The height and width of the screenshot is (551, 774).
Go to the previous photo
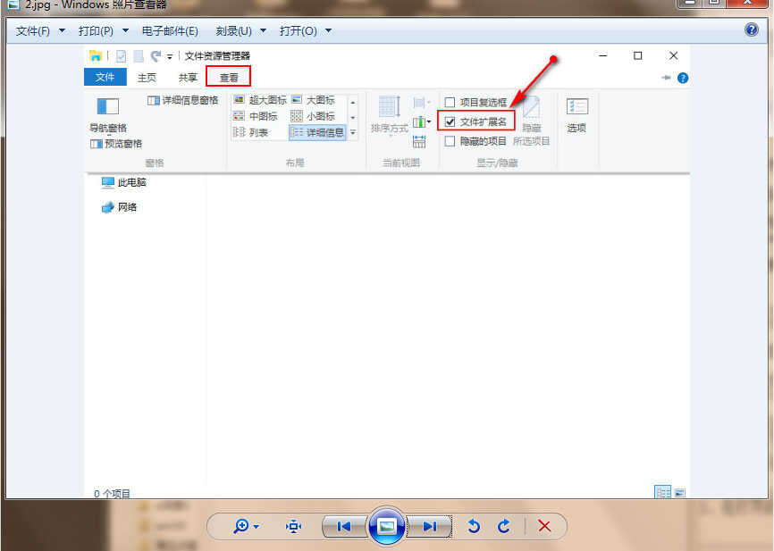tap(343, 526)
